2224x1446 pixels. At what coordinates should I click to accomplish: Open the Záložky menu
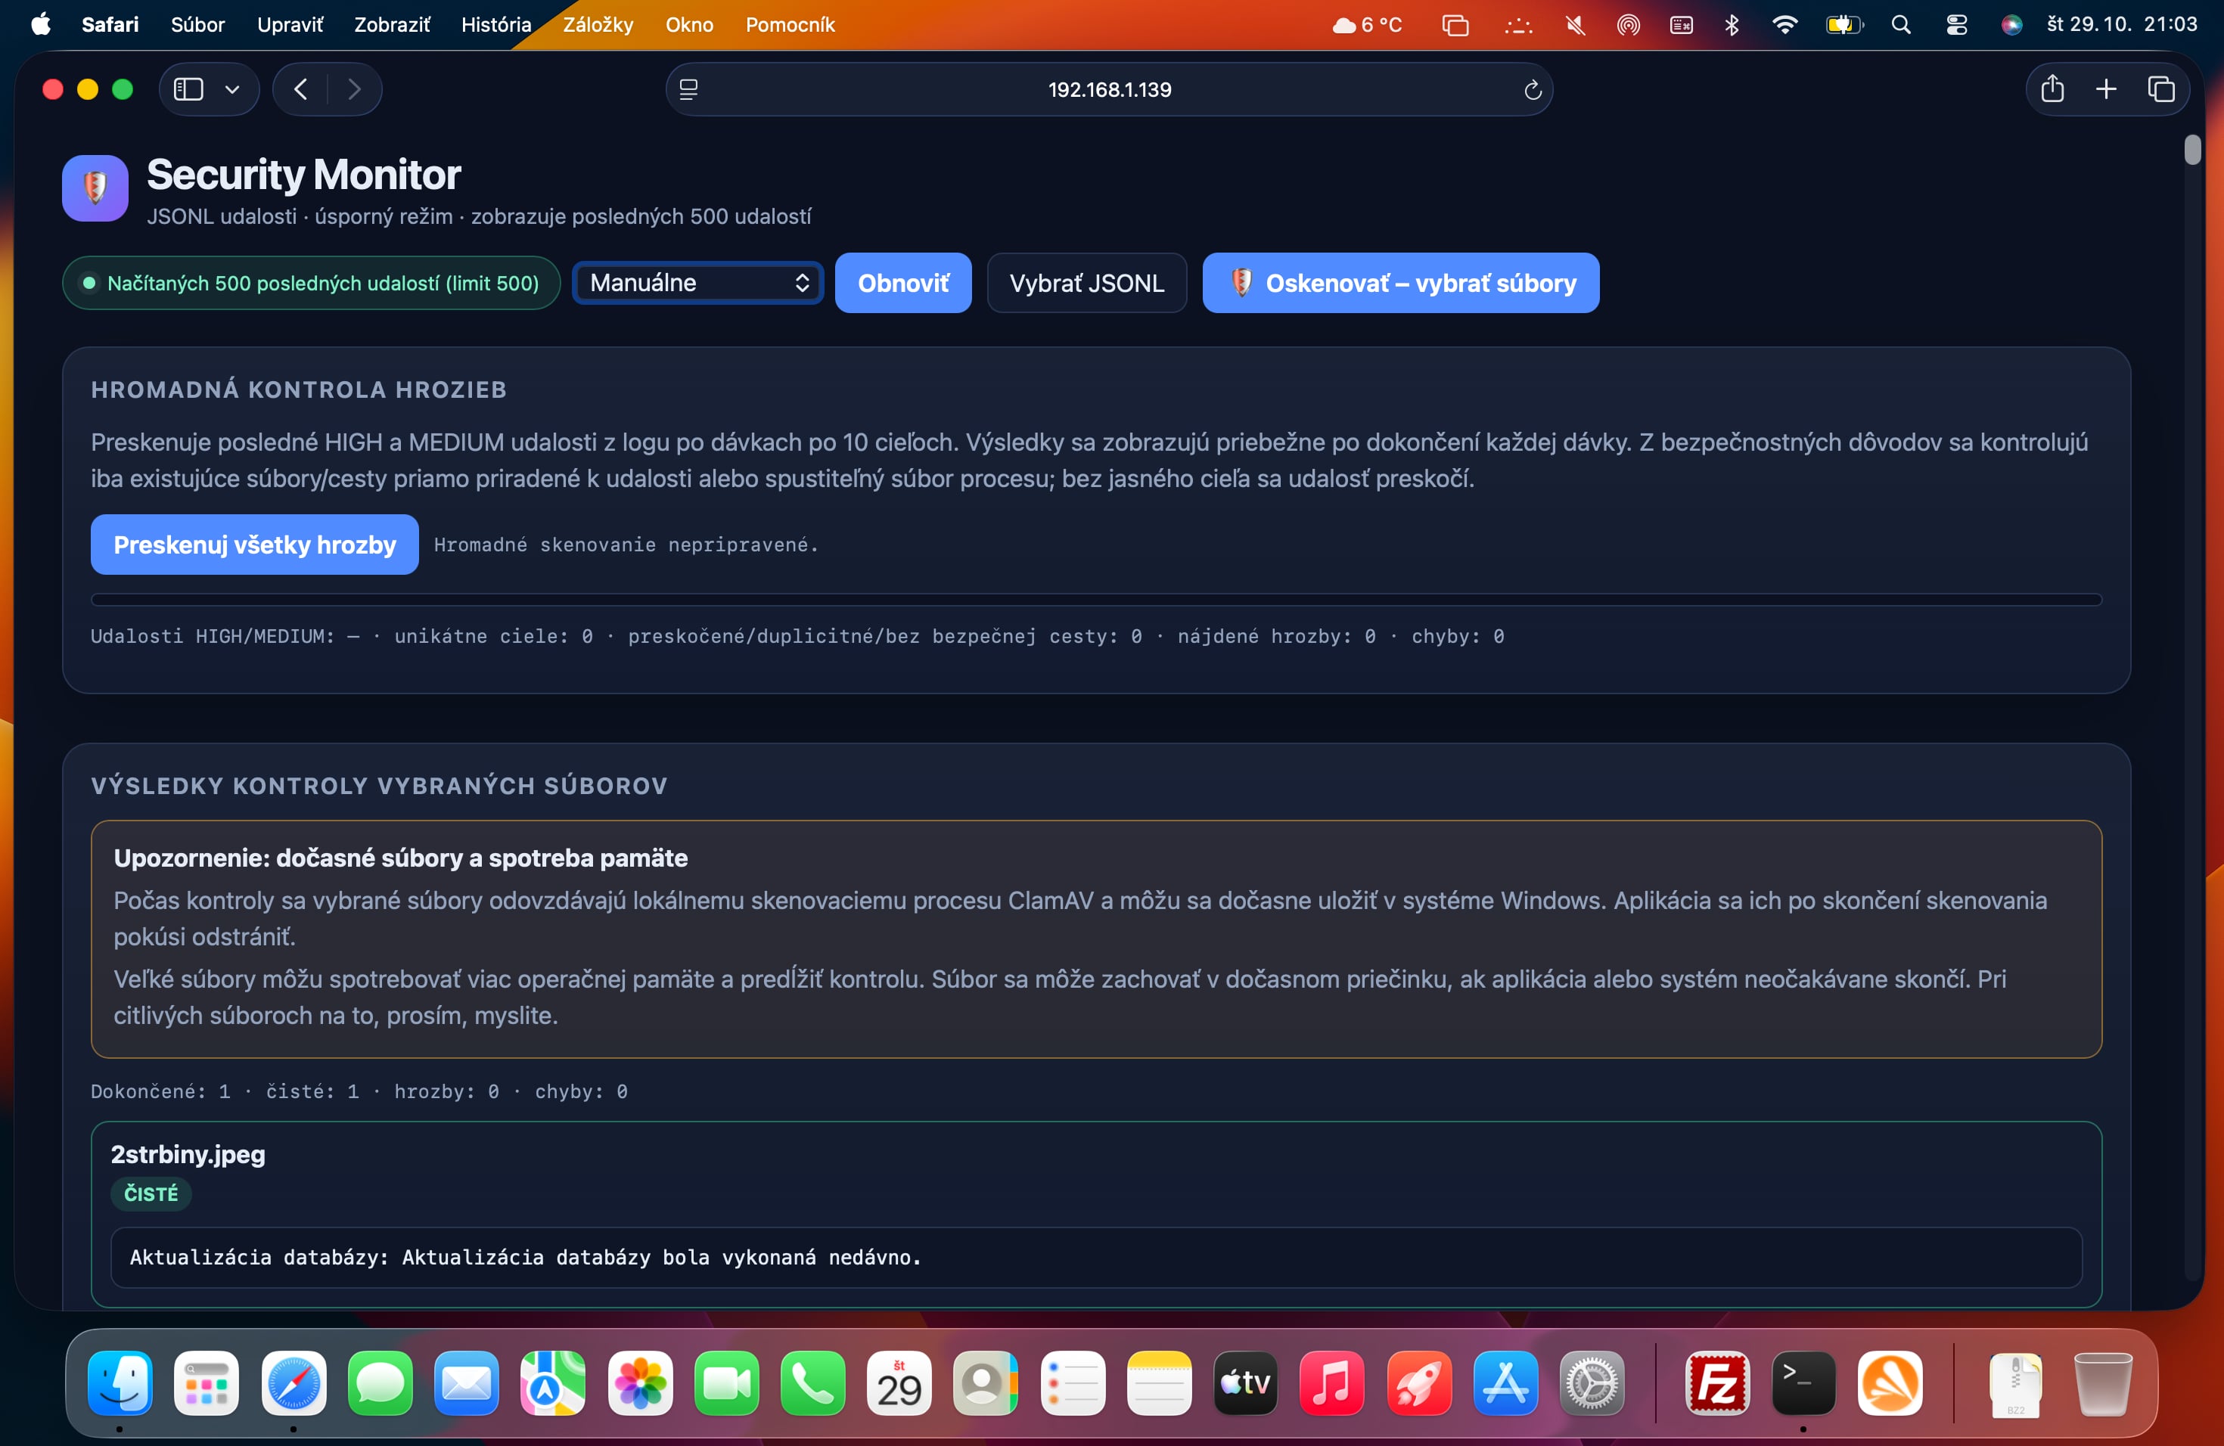click(x=598, y=24)
